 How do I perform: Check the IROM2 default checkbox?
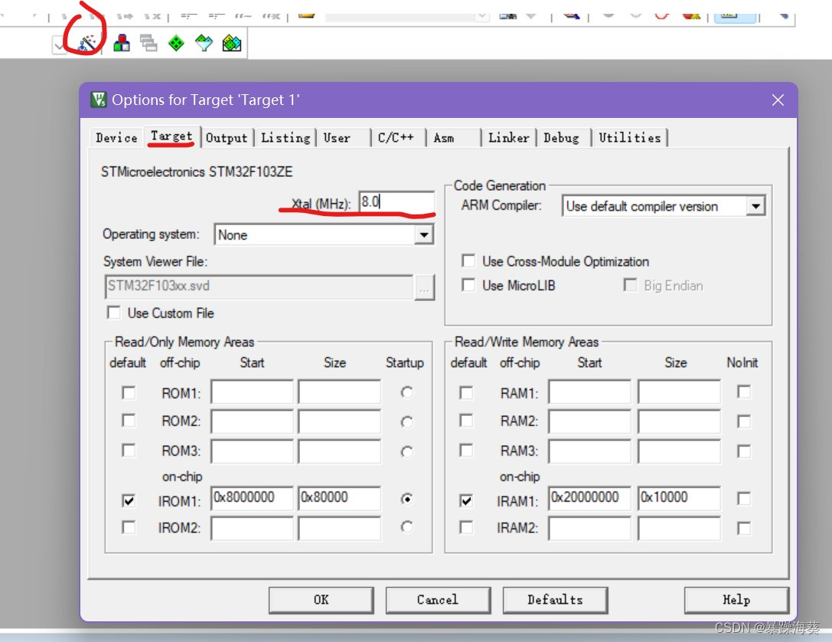(x=129, y=527)
